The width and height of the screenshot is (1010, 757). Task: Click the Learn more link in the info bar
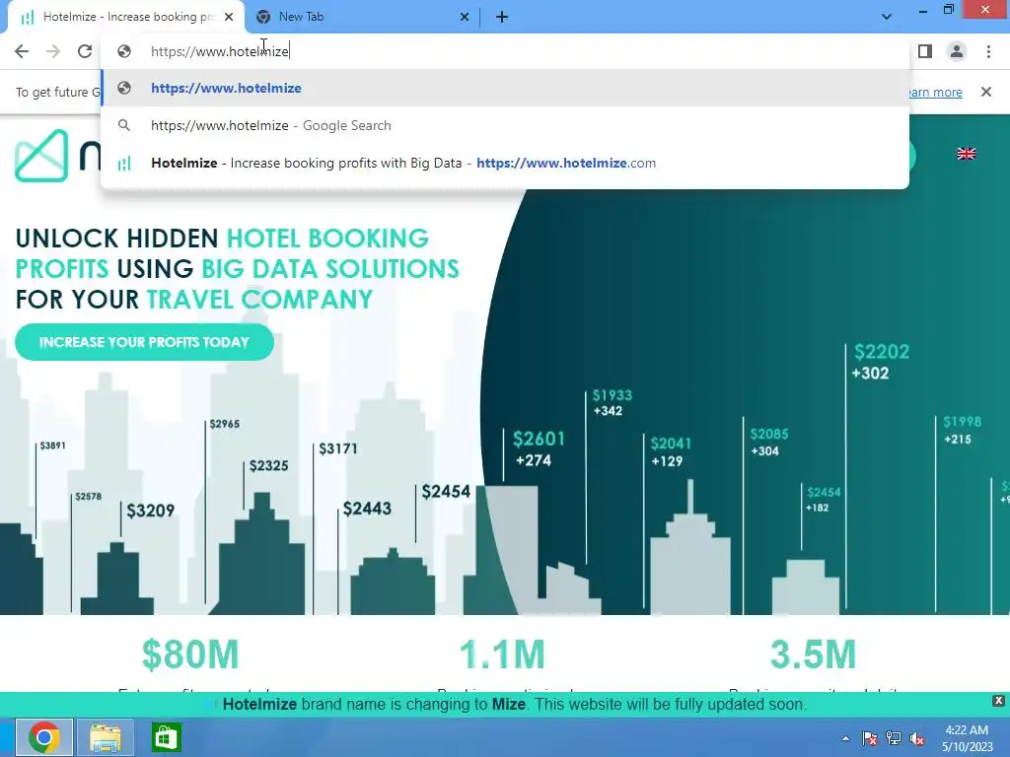[935, 92]
